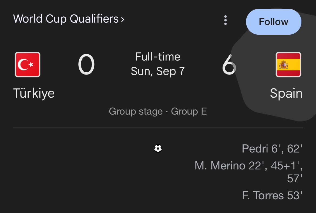Viewport: 316px width, 213px height.
Task: Select the Türkiye team name
Action: [x=34, y=93]
